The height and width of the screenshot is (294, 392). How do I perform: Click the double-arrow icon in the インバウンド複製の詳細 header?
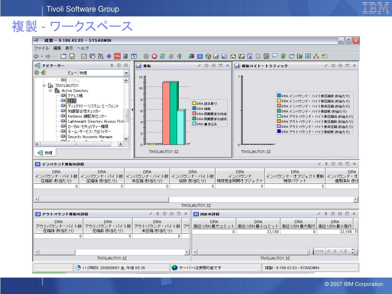pos(326,164)
